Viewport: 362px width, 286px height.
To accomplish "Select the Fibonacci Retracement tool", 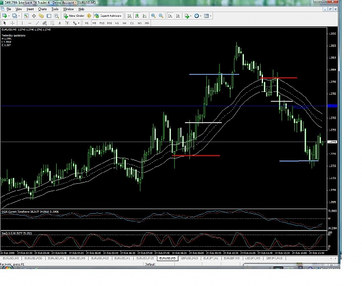I will coord(52,23).
